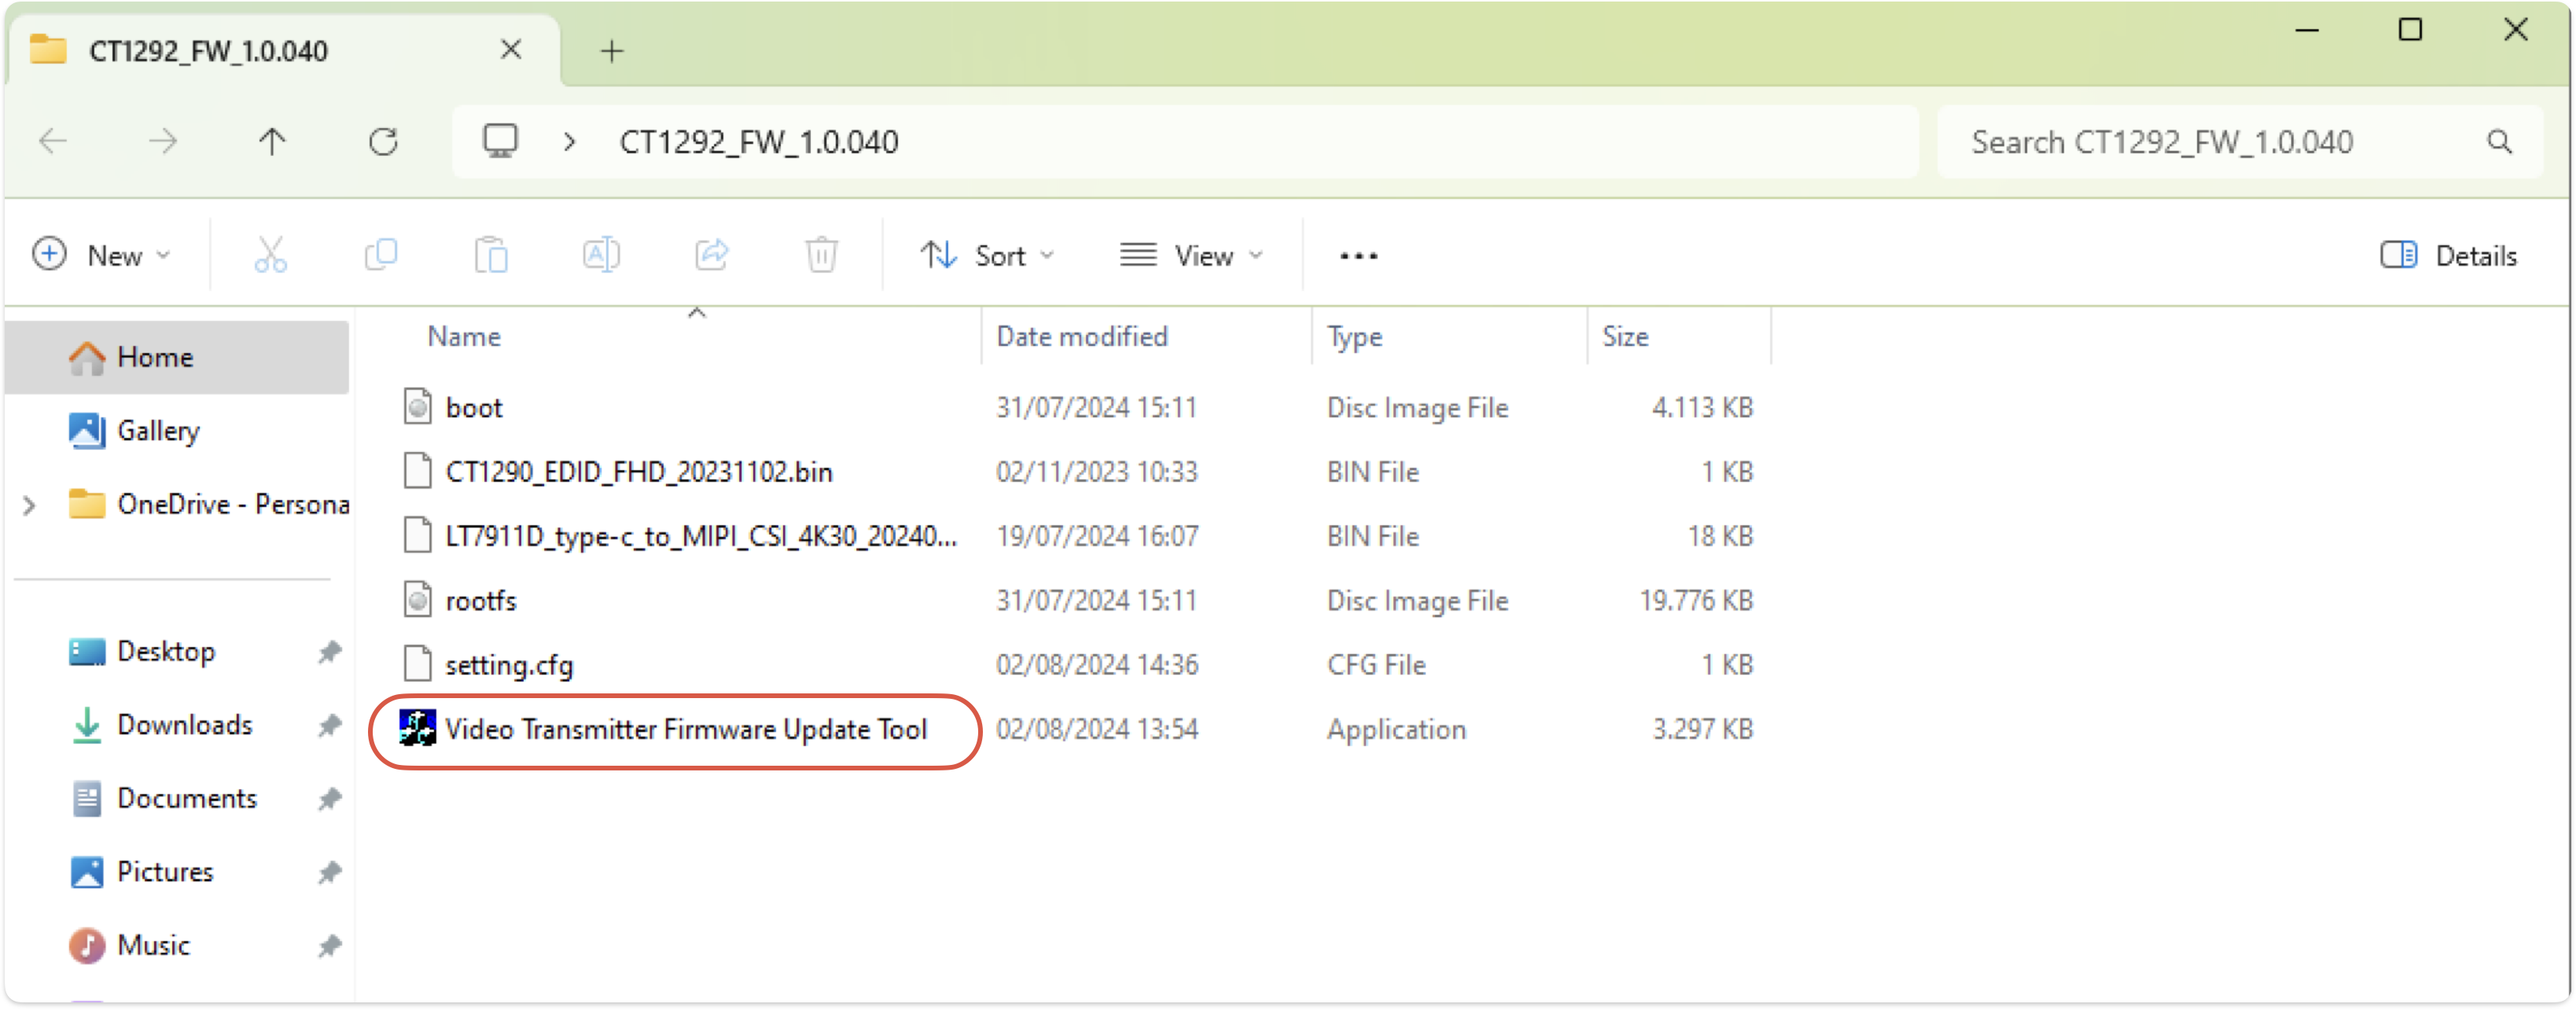The height and width of the screenshot is (1011, 2576).
Task: Go up one folder level
Action: [272, 142]
